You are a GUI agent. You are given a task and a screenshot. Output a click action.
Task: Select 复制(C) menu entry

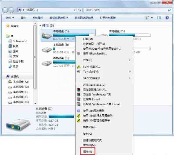(88, 134)
